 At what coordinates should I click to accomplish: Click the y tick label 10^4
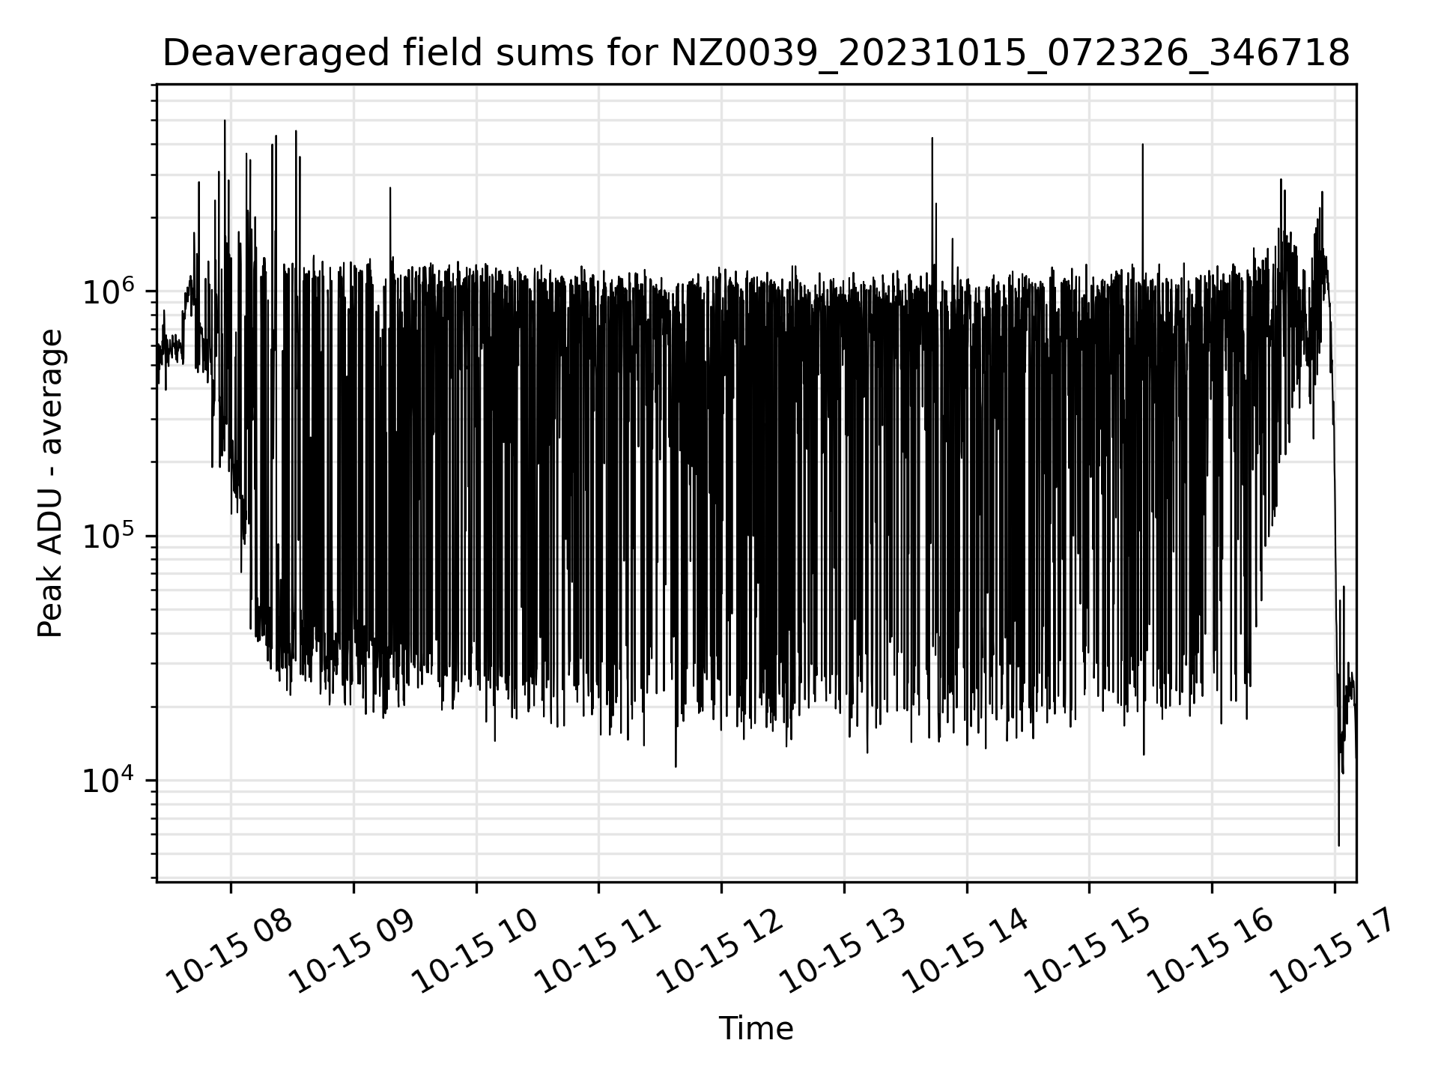point(108,780)
